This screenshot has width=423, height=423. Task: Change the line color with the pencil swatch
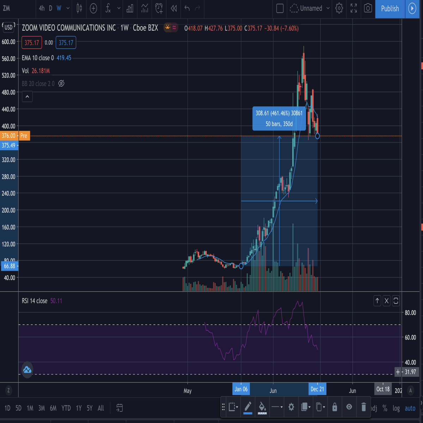point(248,407)
